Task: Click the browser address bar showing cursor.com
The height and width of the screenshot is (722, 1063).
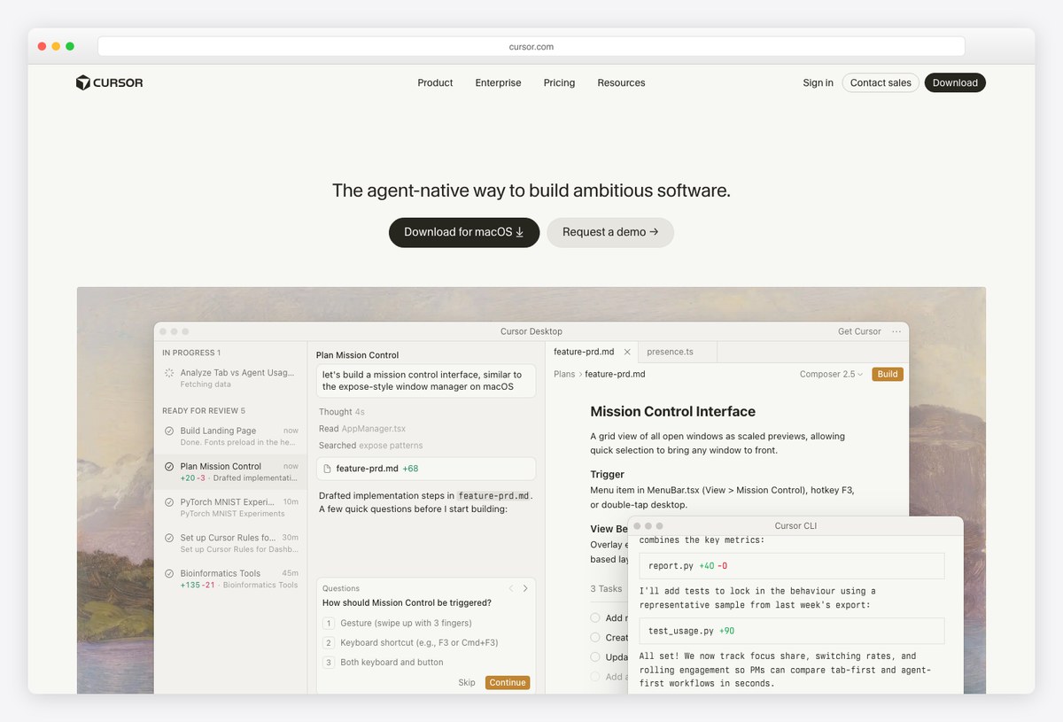Action: pos(531,46)
